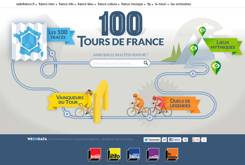Click 'Dans quelle ville êtes-vous né ?' heading
This screenshot has width=245, height=165.
point(120,55)
